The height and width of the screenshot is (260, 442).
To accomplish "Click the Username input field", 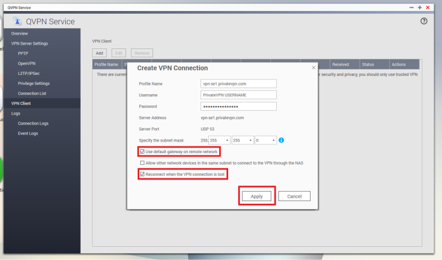I will [239, 95].
